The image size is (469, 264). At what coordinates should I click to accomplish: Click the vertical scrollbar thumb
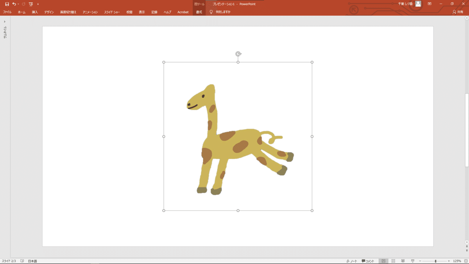coord(467,130)
